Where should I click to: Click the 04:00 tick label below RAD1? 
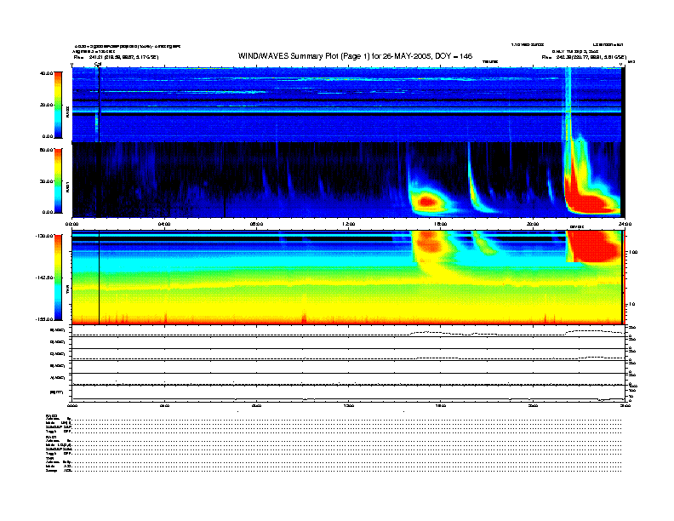(x=164, y=224)
